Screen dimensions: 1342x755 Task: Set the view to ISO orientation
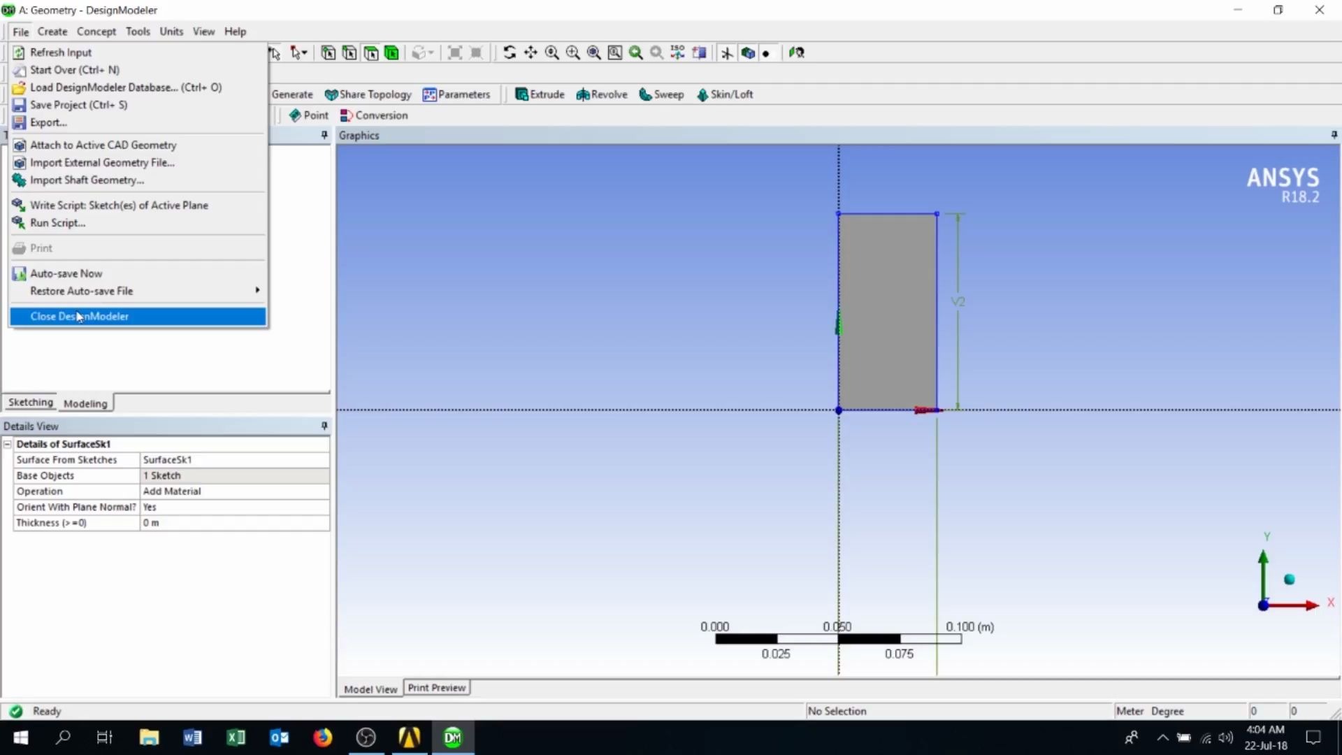click(x=677, y=52)
